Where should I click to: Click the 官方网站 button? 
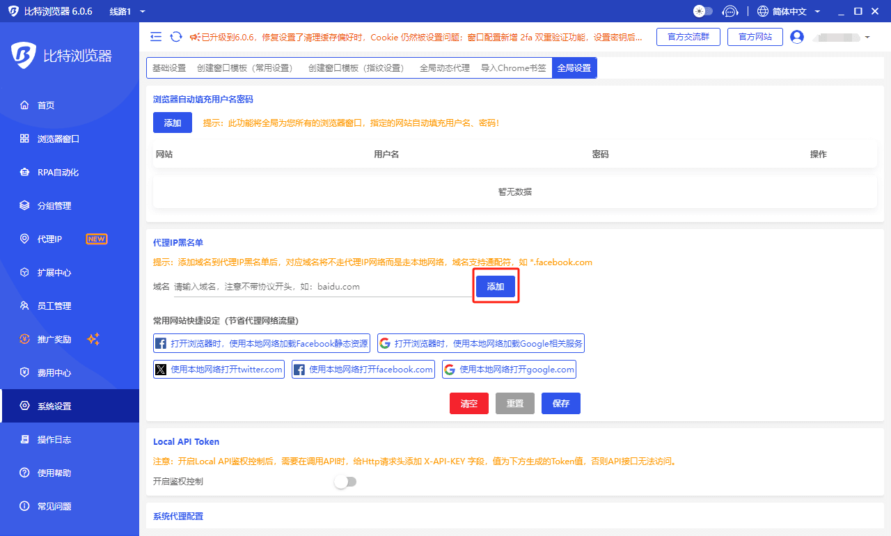[755, 37]
